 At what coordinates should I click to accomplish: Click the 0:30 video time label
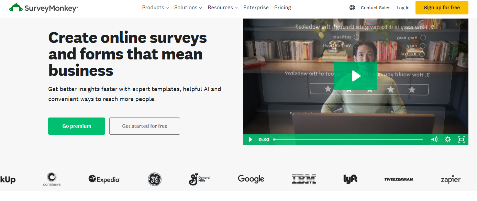pyautogui.click(x=264, y=139)
